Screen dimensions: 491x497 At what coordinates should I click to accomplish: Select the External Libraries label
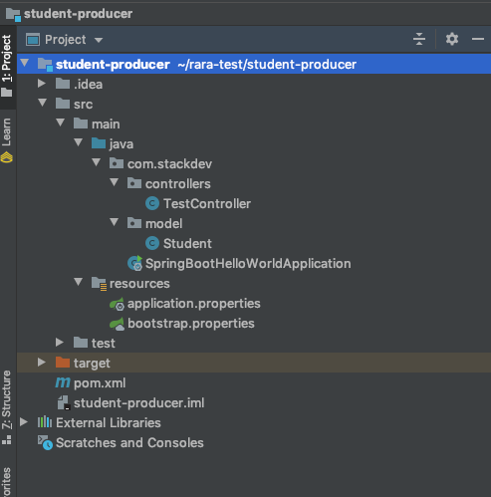[x=109, y=422]
